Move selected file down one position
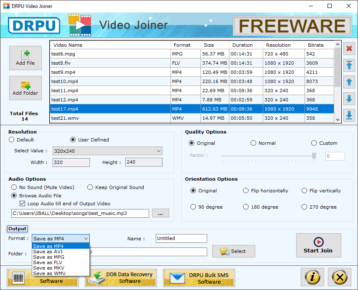 349,99
